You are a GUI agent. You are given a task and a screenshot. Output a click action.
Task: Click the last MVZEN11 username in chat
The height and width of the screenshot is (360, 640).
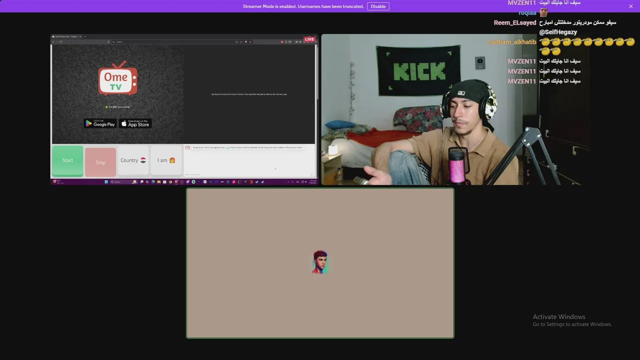(522, 81)
